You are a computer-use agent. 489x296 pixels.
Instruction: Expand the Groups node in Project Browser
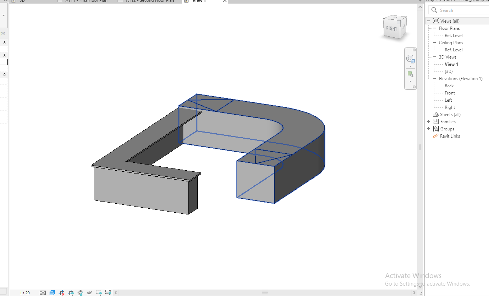coord(429,129)
